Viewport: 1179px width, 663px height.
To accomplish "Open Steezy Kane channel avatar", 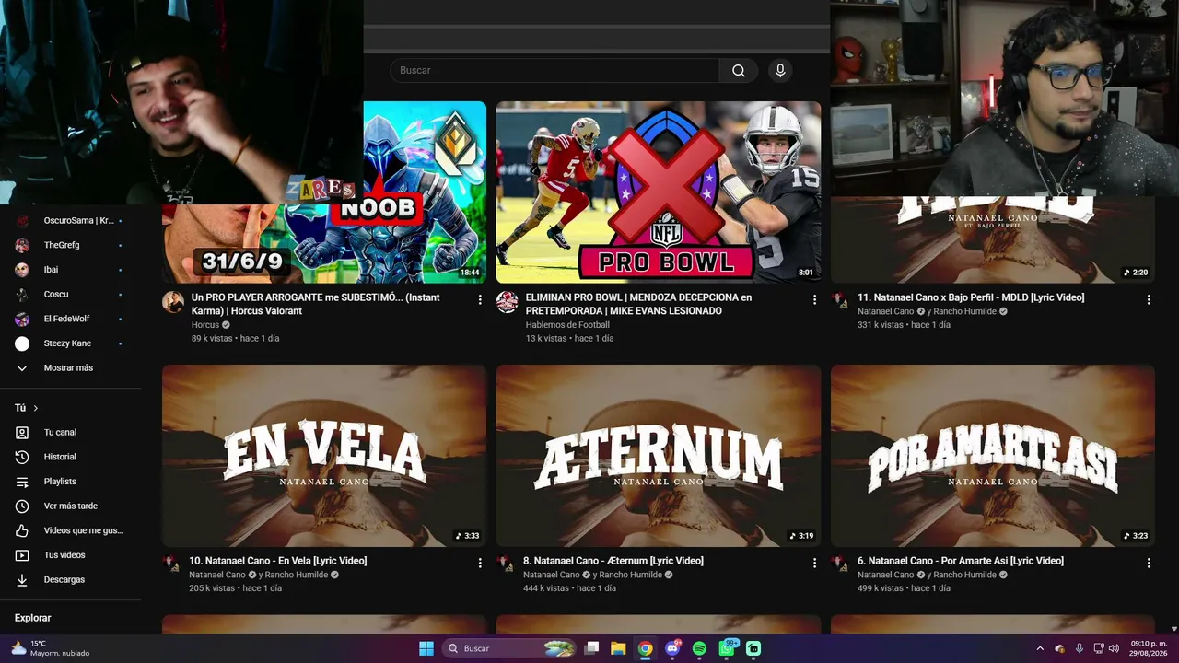I will point(22,343).
